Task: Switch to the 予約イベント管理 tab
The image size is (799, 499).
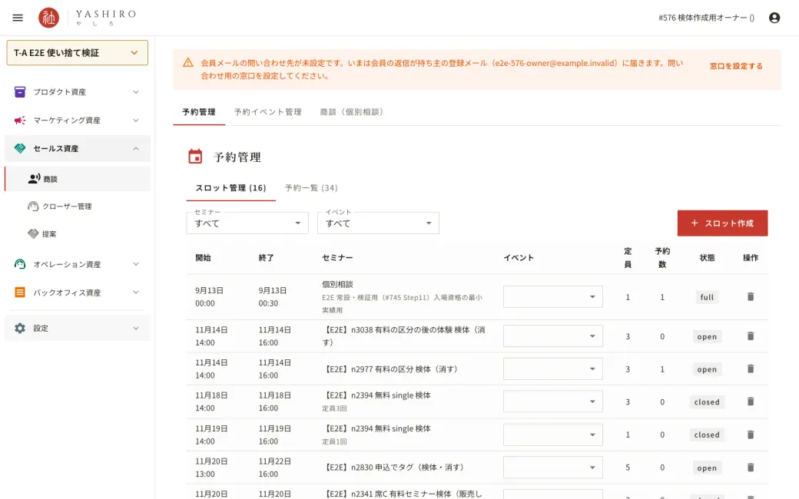Action: click(267, 112)
